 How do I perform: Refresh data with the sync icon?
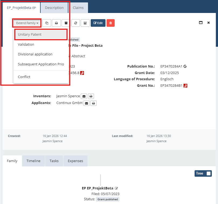click(76, 23)
